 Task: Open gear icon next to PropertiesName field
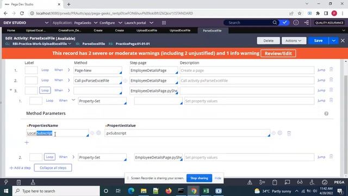click(98, 133)
